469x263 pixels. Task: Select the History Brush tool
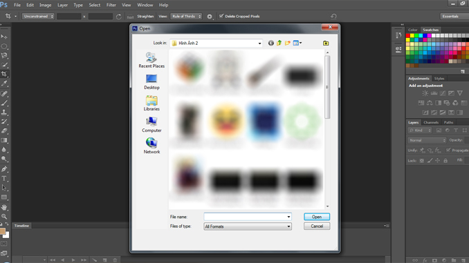point(4,121)
